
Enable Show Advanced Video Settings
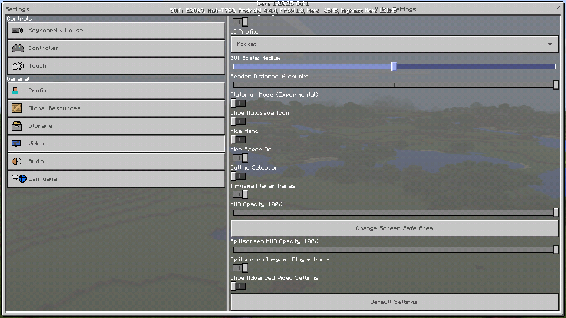238,286
